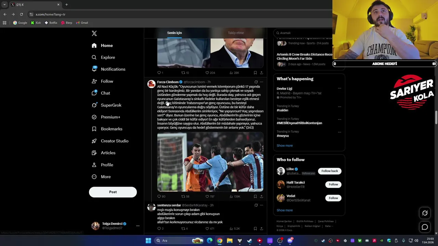438x246 pixels.
Task: Click the Articles icon in sidebar
Action: click(94, 153)
